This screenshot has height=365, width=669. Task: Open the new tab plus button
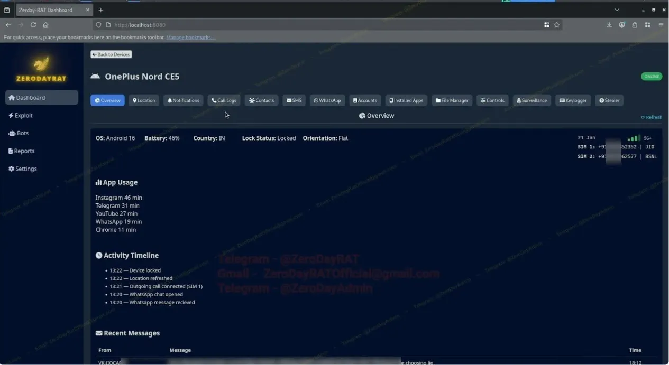[101, 10]
